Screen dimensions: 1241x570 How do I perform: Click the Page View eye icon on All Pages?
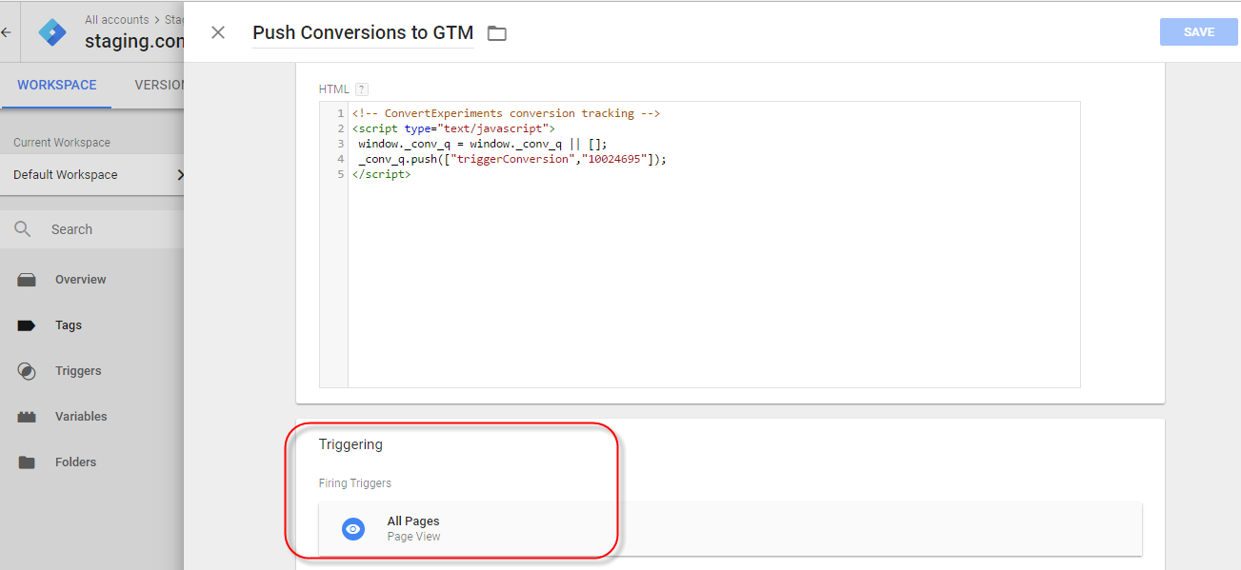coord(353,528)
